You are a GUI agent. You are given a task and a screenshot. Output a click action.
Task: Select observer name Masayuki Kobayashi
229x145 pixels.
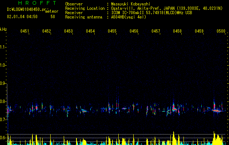[131, 4]
